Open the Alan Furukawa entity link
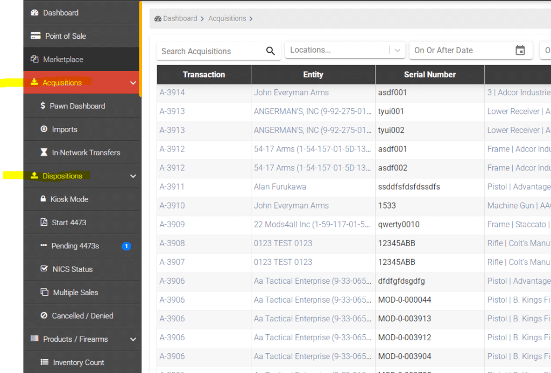This screenshot has width=551, height=373. point(280,186)
